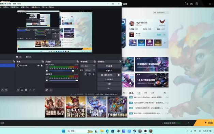Viewport: 214px width, 134px height.
Task: Open advanced audio settings link icon in mixer
Action: (x=47, y=90)
